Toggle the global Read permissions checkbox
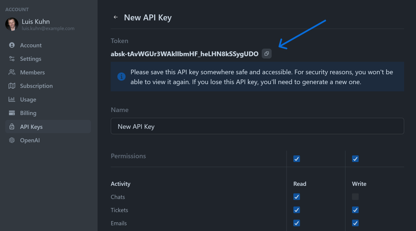The image size is (416, 231). [x=296, y=159]
